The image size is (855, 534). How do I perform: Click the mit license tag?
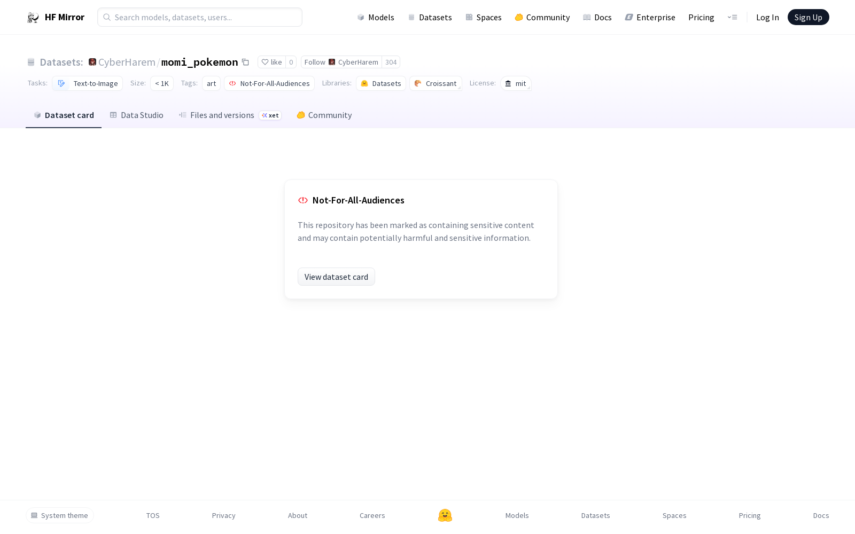tap(516, 83)
